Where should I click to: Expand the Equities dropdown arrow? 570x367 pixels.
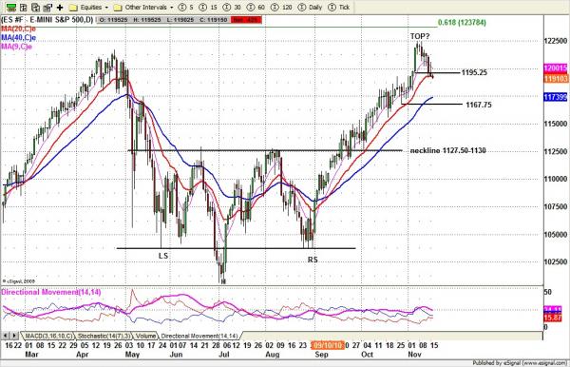tap(106, 8)
